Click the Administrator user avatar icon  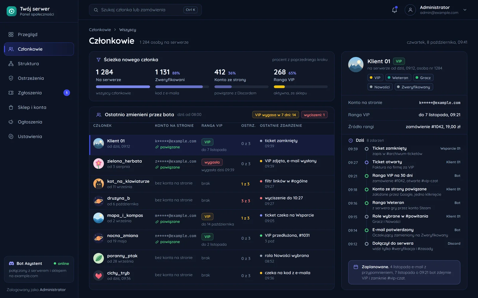point(410,10)
